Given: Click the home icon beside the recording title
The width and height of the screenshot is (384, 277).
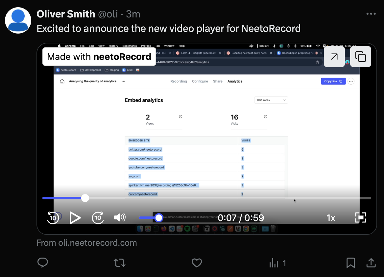Looking at the screenshot, I should (x=62, y=81).
